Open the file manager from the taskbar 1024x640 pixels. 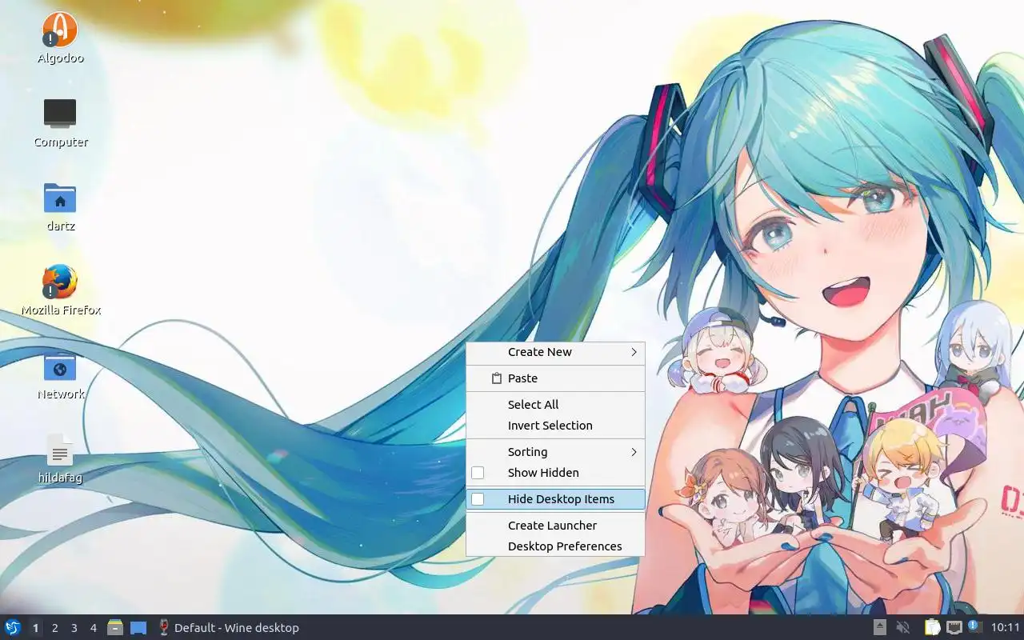(115, 627)
